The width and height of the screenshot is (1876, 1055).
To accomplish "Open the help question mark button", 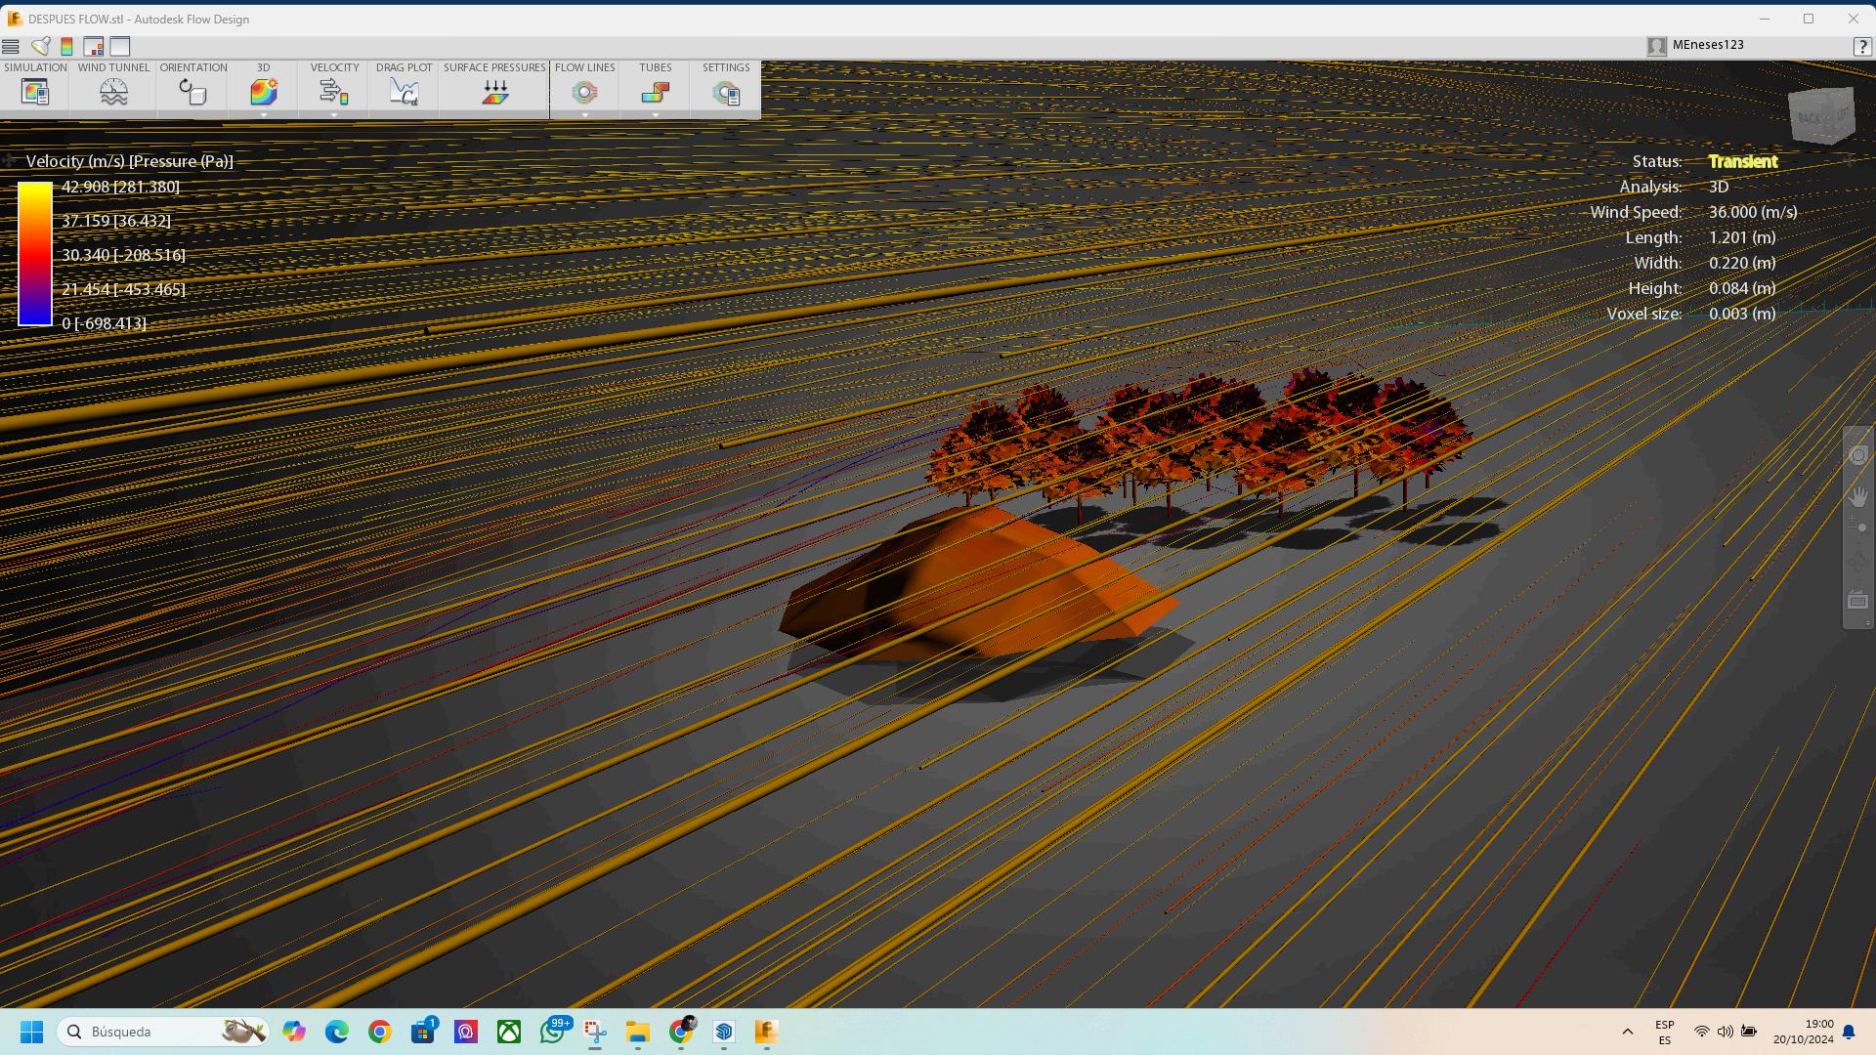I will pyautogui.click(x=1861, y=46).
